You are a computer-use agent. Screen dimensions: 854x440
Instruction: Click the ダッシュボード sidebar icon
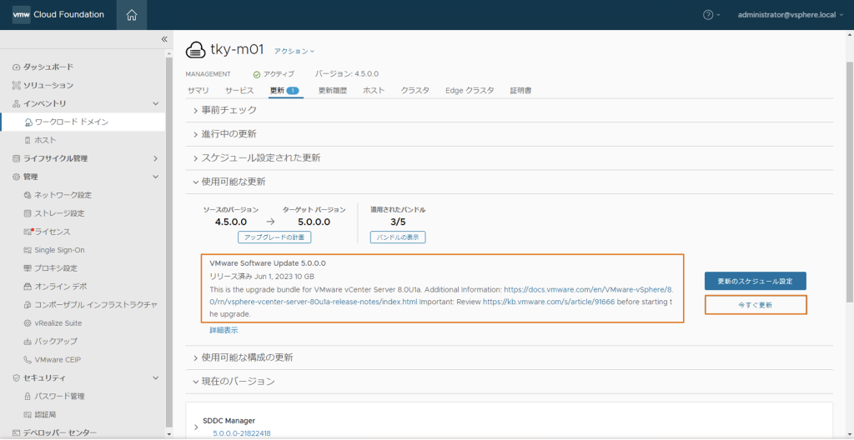point(16,67)
